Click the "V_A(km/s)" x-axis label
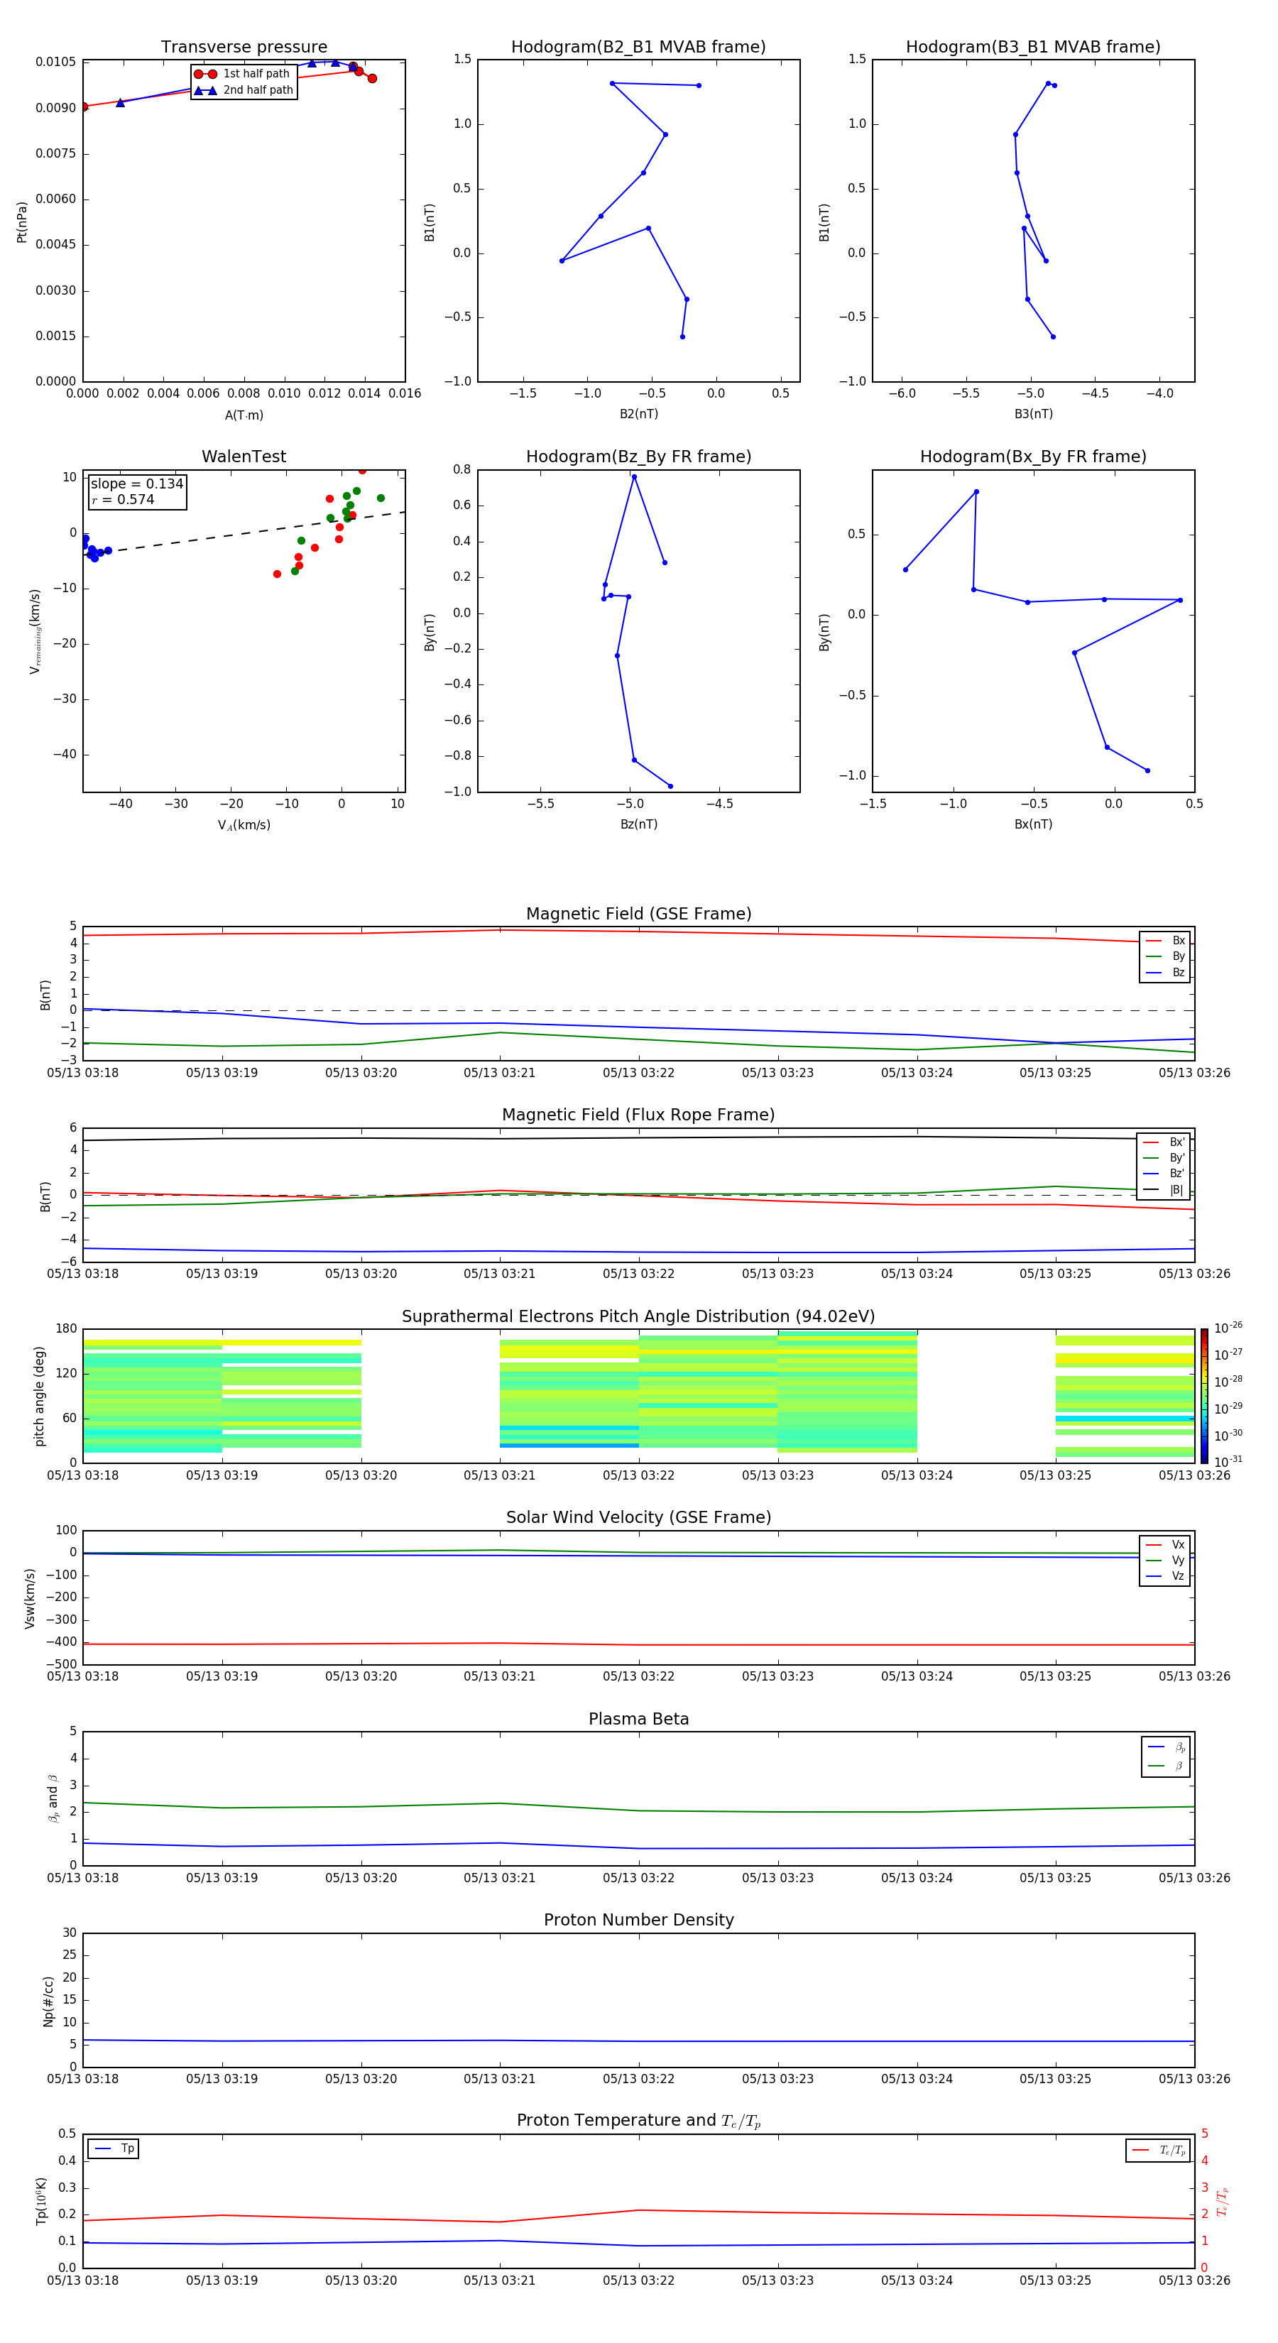This screenshot has height=2343, width=1278. [x=244, y=825]
